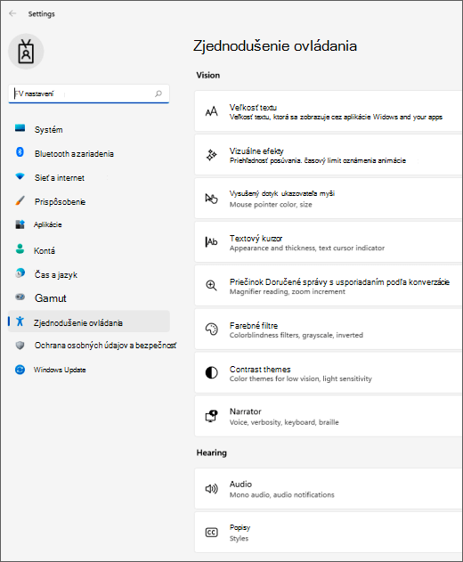The image size is (463, 562).
Task: Click the Farebné filtre palette icon
Action: [x=211, y=329]
